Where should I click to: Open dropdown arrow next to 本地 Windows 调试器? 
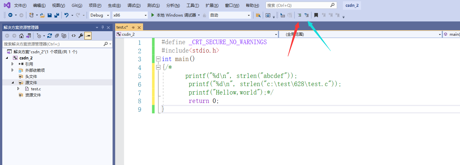click(x=199, y=15)
